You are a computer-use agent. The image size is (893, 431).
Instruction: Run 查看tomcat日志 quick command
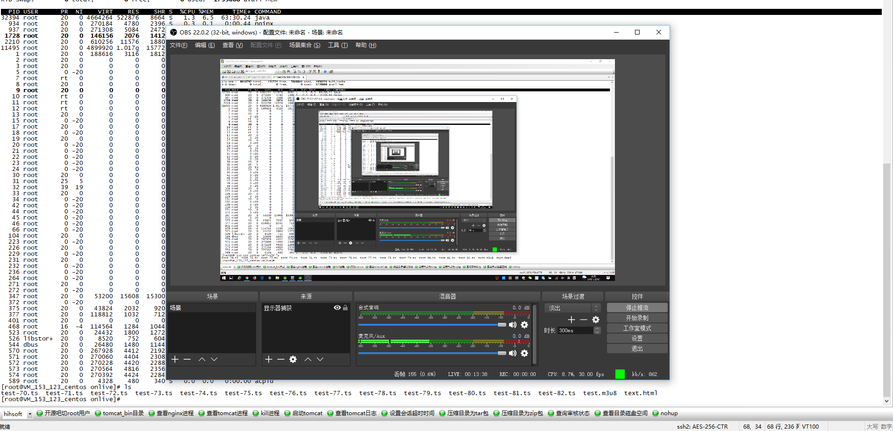(352, 413)
